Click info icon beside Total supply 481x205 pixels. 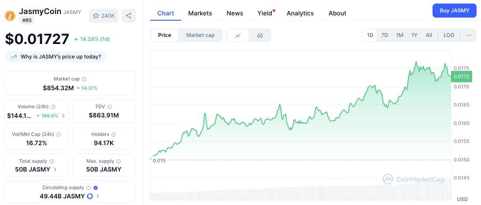[52, 161]
